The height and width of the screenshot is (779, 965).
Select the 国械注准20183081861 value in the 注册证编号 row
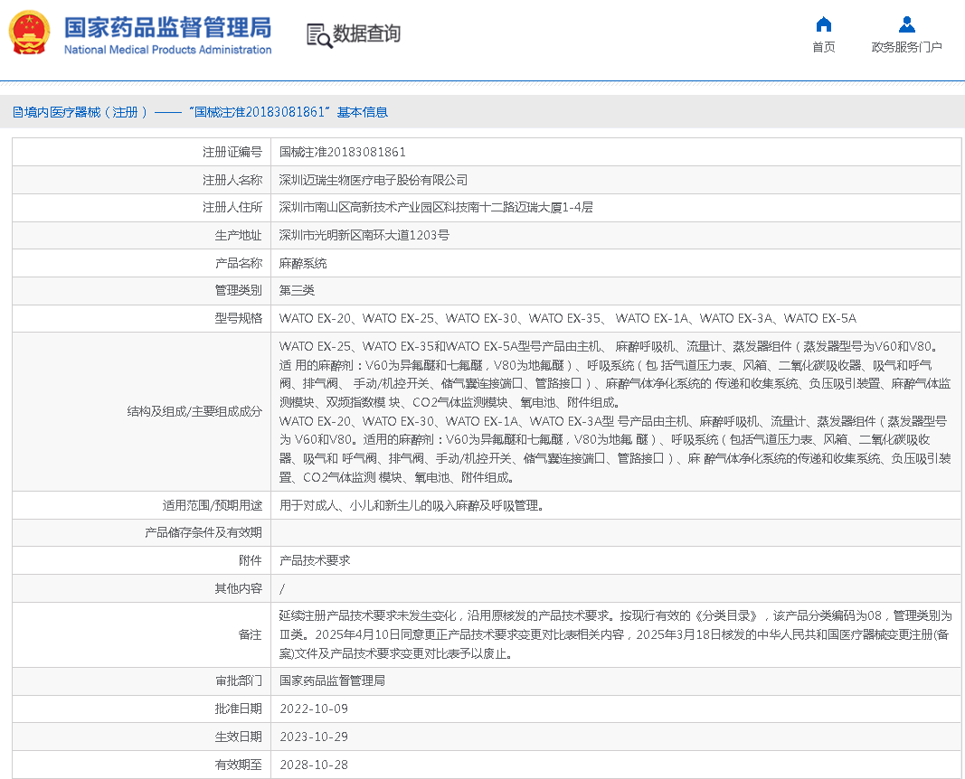342,153
